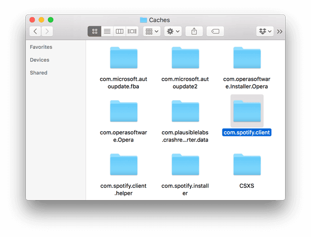Open the Dropbox toolbar menu

tap(265, 31)
